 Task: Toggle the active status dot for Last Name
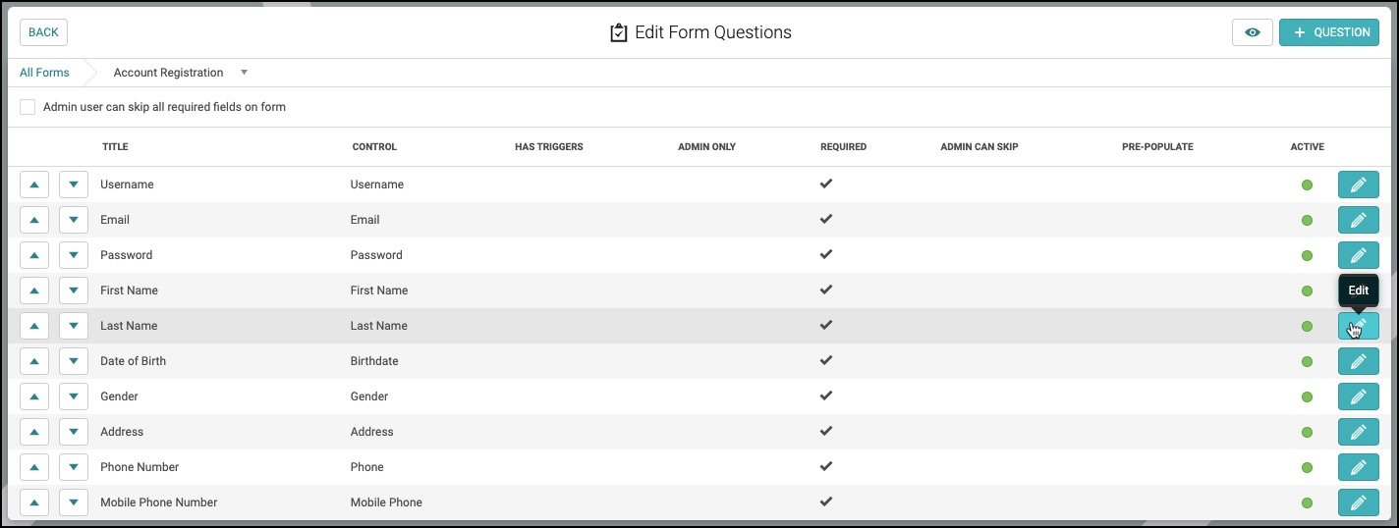[1307, 326]
